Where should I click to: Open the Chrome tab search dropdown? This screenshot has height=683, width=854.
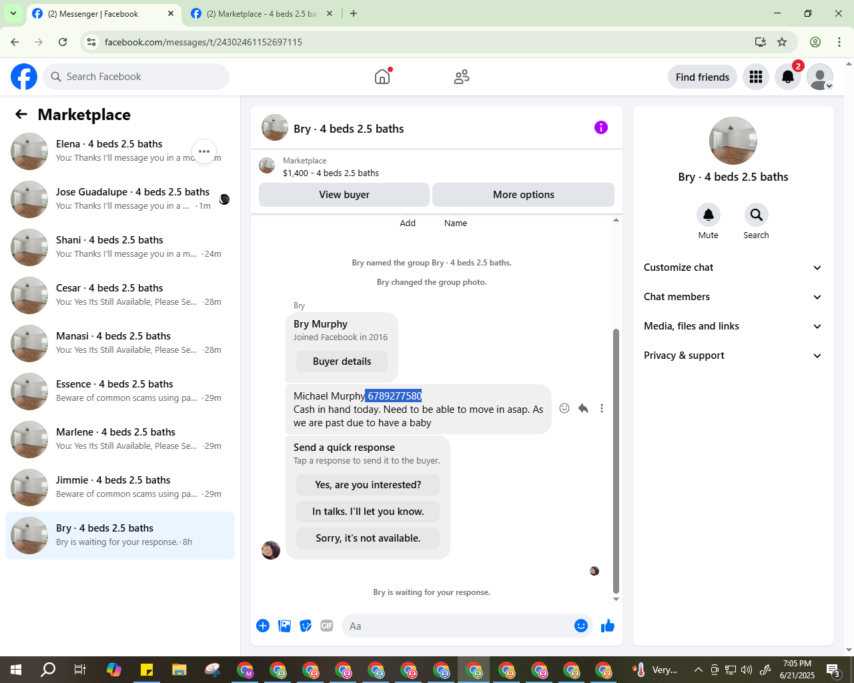click(x=13, y=13)
